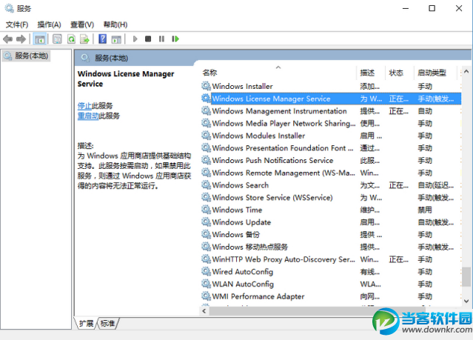Image resolution: width=473 pixels, height=340 pixels.
Task: Select the Windows 备份 service row
Action: tap(331, 234)
